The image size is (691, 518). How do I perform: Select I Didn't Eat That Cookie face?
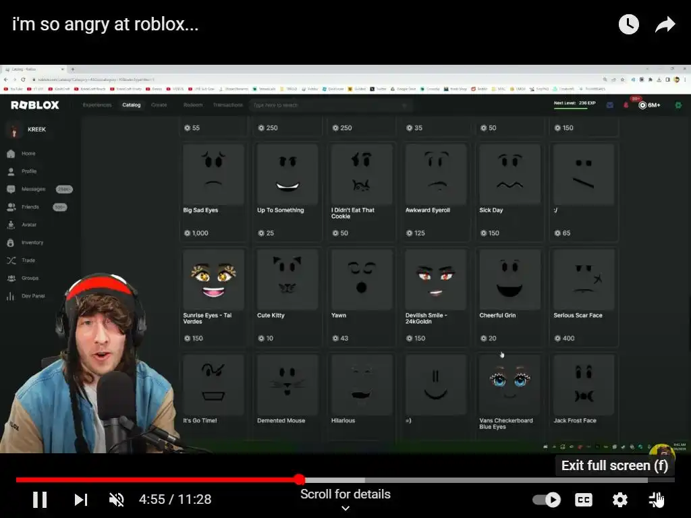(362, 175)
